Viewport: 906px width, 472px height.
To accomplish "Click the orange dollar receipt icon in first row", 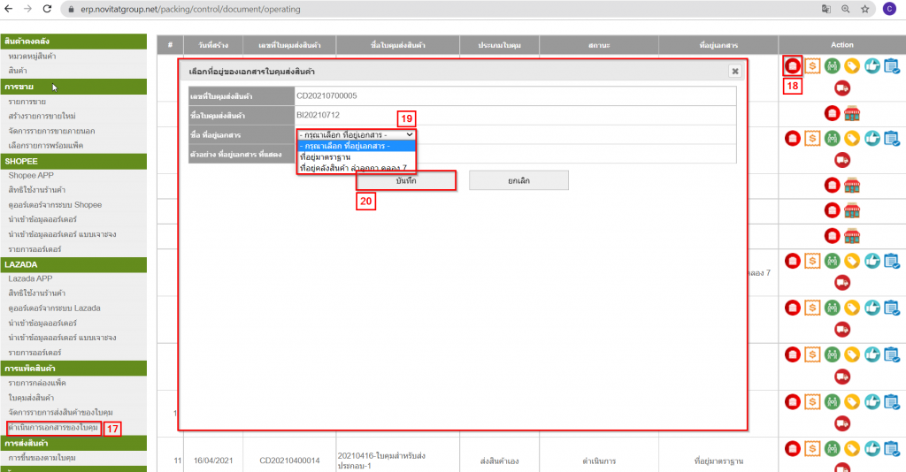I will coord(812,65).
